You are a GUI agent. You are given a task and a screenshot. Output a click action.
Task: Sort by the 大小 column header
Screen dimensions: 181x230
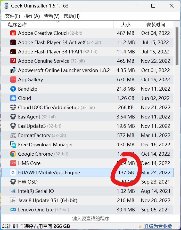126,25
